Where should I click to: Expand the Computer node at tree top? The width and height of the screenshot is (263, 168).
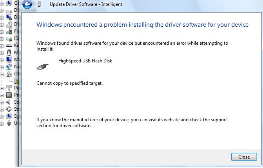point(2,4)
